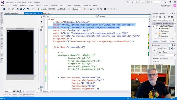Image resolution: width=177 pixels, height=100 pixels.
Task: Click the Robert Tabor account name
Action: pyautogui.click(x=166, y=6)
